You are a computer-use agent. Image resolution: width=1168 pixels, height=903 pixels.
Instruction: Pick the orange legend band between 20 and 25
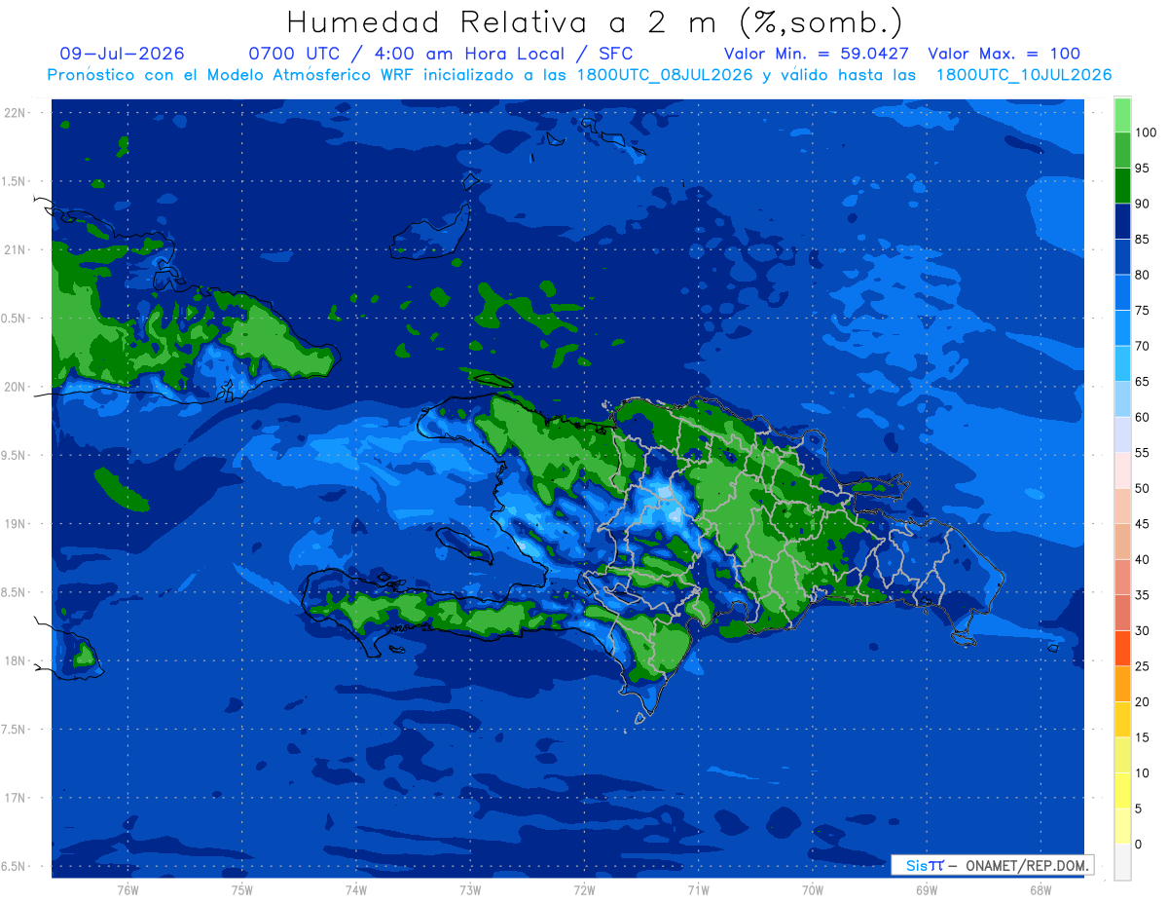pos(1122,684)
